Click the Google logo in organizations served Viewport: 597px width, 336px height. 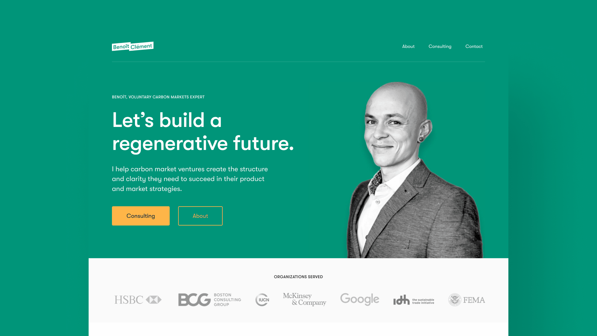coord(359,300)
